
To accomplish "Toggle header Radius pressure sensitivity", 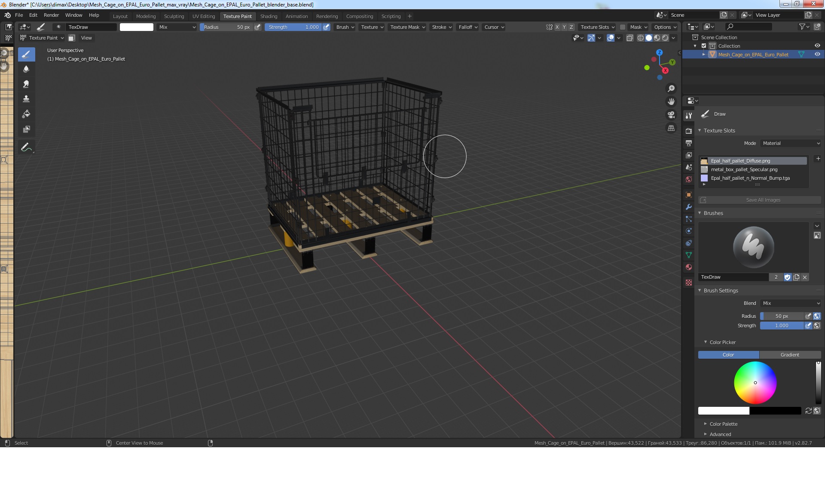I will (257, 27).
